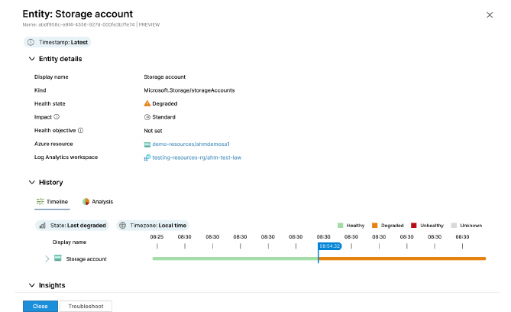
Task: Open the Timezone: Local time filter
Action: 153,226
